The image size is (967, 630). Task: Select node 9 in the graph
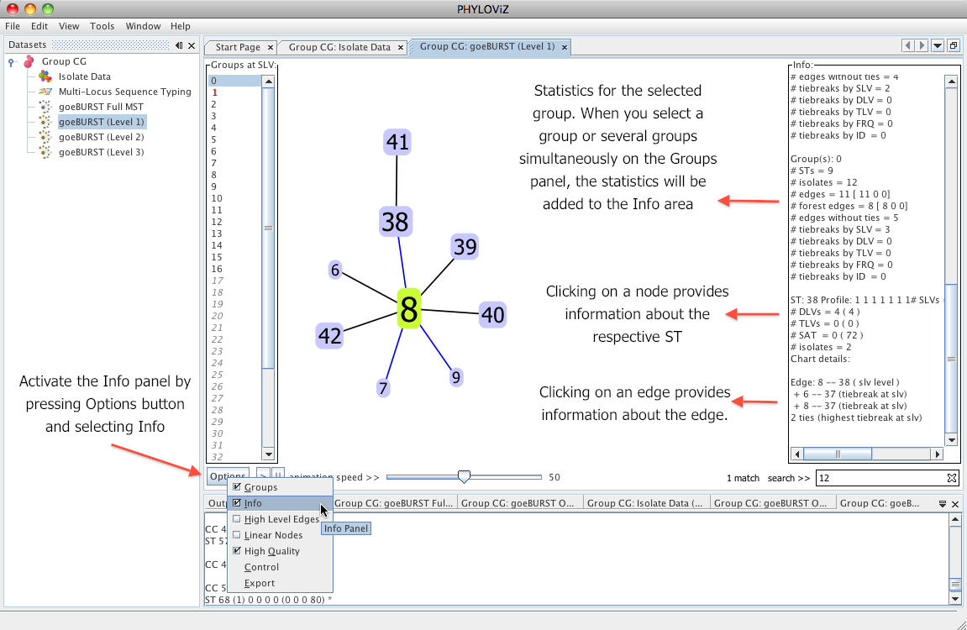455,377
